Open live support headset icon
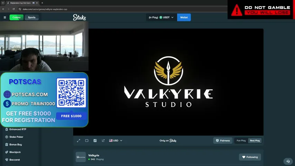The width and height of the screenshot is (295, 166). coord(288,161)
